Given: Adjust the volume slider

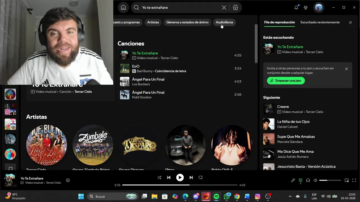Looking at the screenshot, I should pyautogui.click(x=330, y=180).
